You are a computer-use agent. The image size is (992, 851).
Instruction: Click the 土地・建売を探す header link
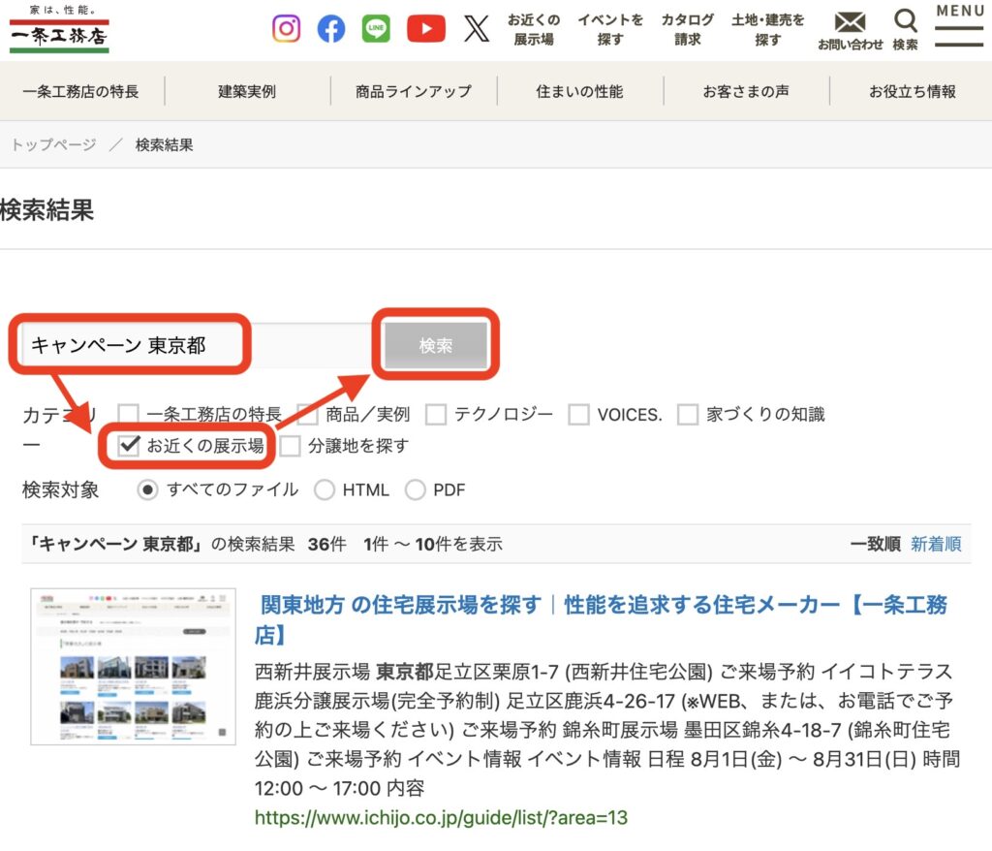click(x=767, y=30)
